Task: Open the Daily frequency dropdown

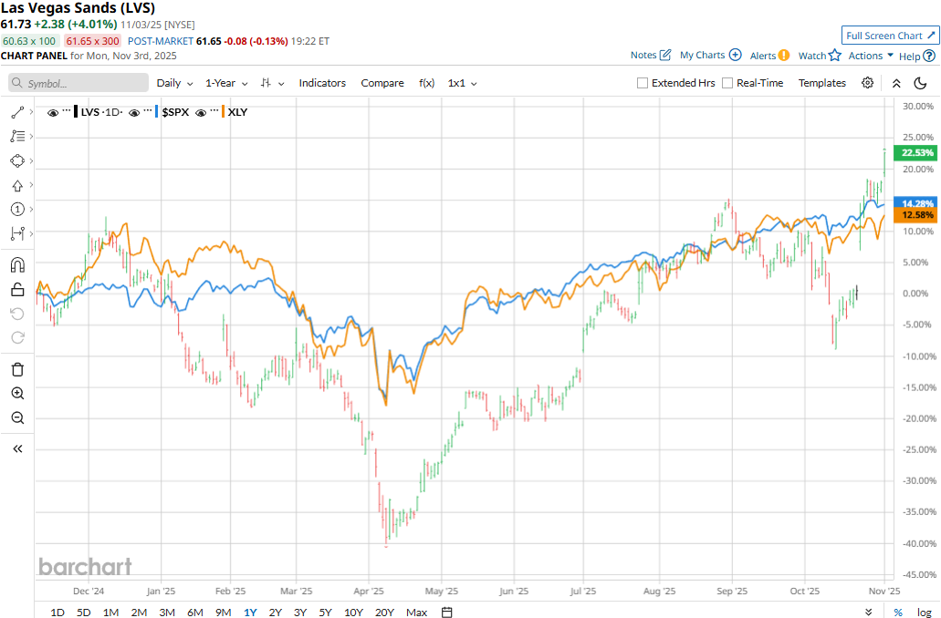Action: [x=174, y=83]
